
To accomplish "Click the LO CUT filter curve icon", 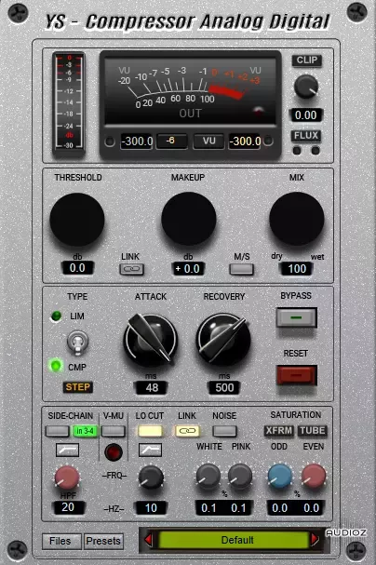I will 150,450.
